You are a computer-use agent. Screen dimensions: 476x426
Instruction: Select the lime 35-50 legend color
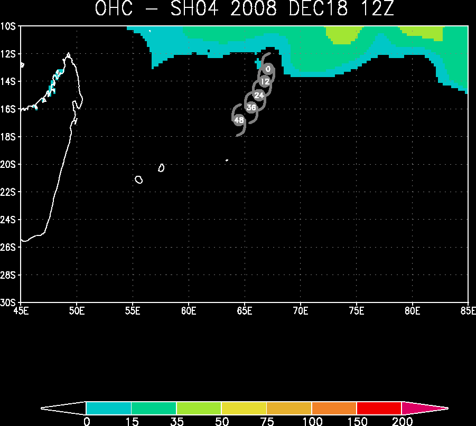(x=199, y=408)
